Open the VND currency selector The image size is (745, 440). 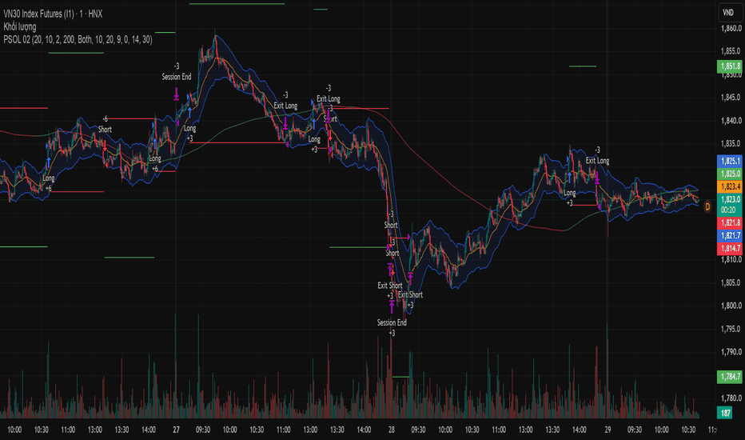pos(728,13)
